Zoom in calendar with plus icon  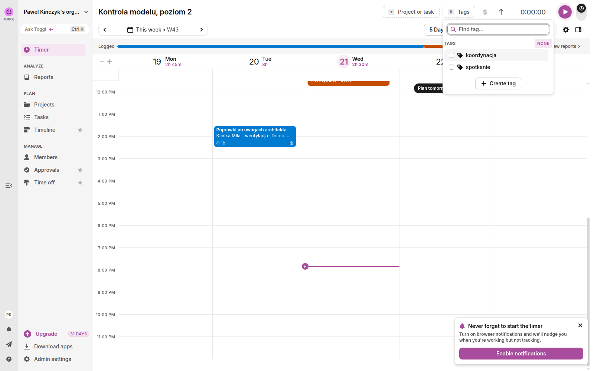pyautogui.click(x=110, y=62)
